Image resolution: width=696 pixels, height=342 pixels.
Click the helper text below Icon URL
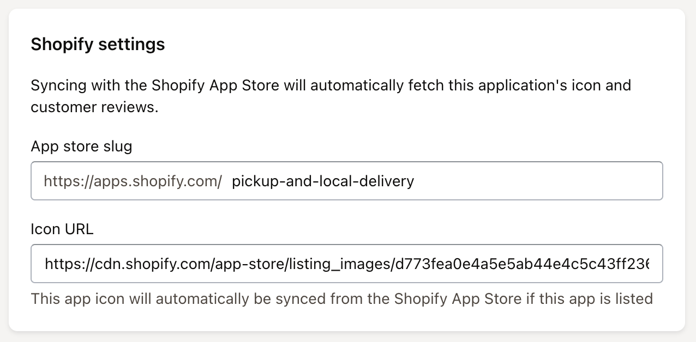click(341, 298)
